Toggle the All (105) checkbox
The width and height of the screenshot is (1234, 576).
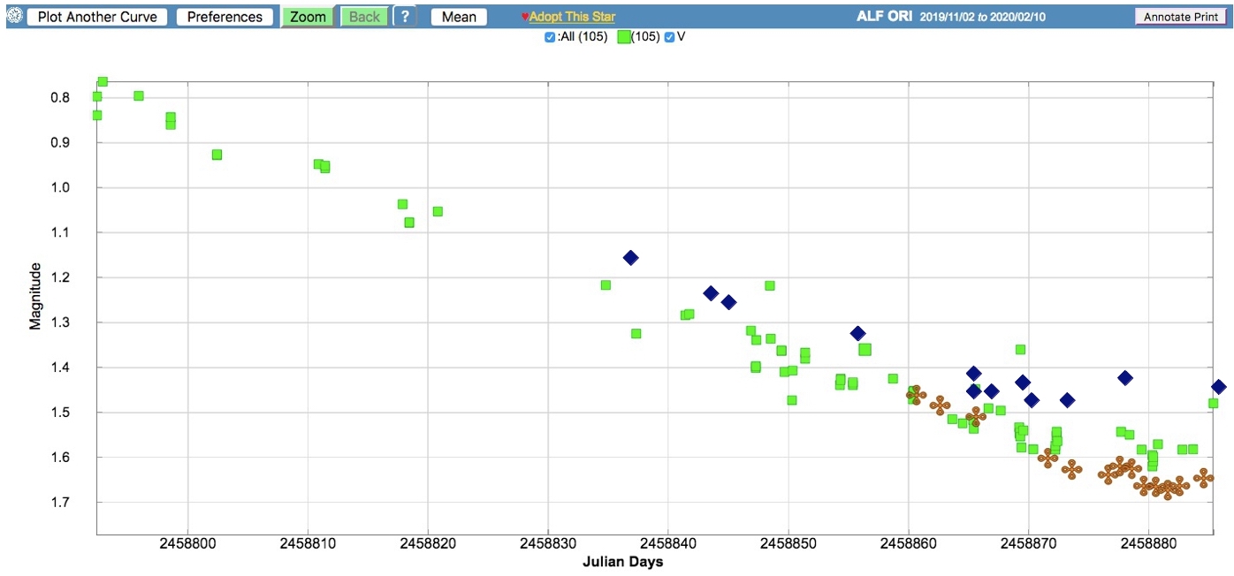pyautogui.click(x=550, y=37)
